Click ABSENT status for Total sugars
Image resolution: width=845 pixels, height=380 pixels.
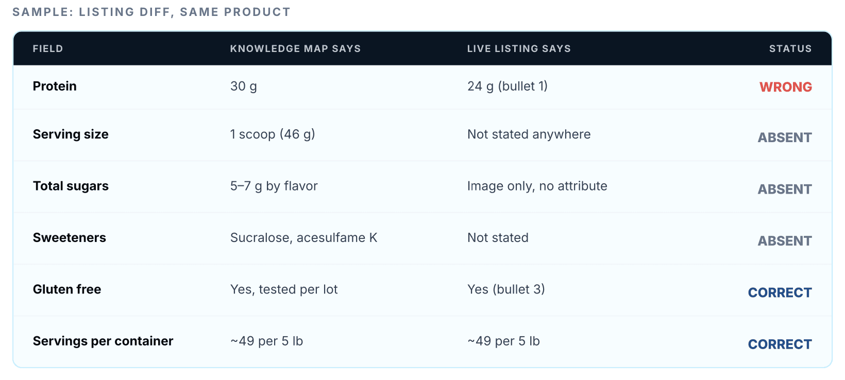click(x=785, y=189)
